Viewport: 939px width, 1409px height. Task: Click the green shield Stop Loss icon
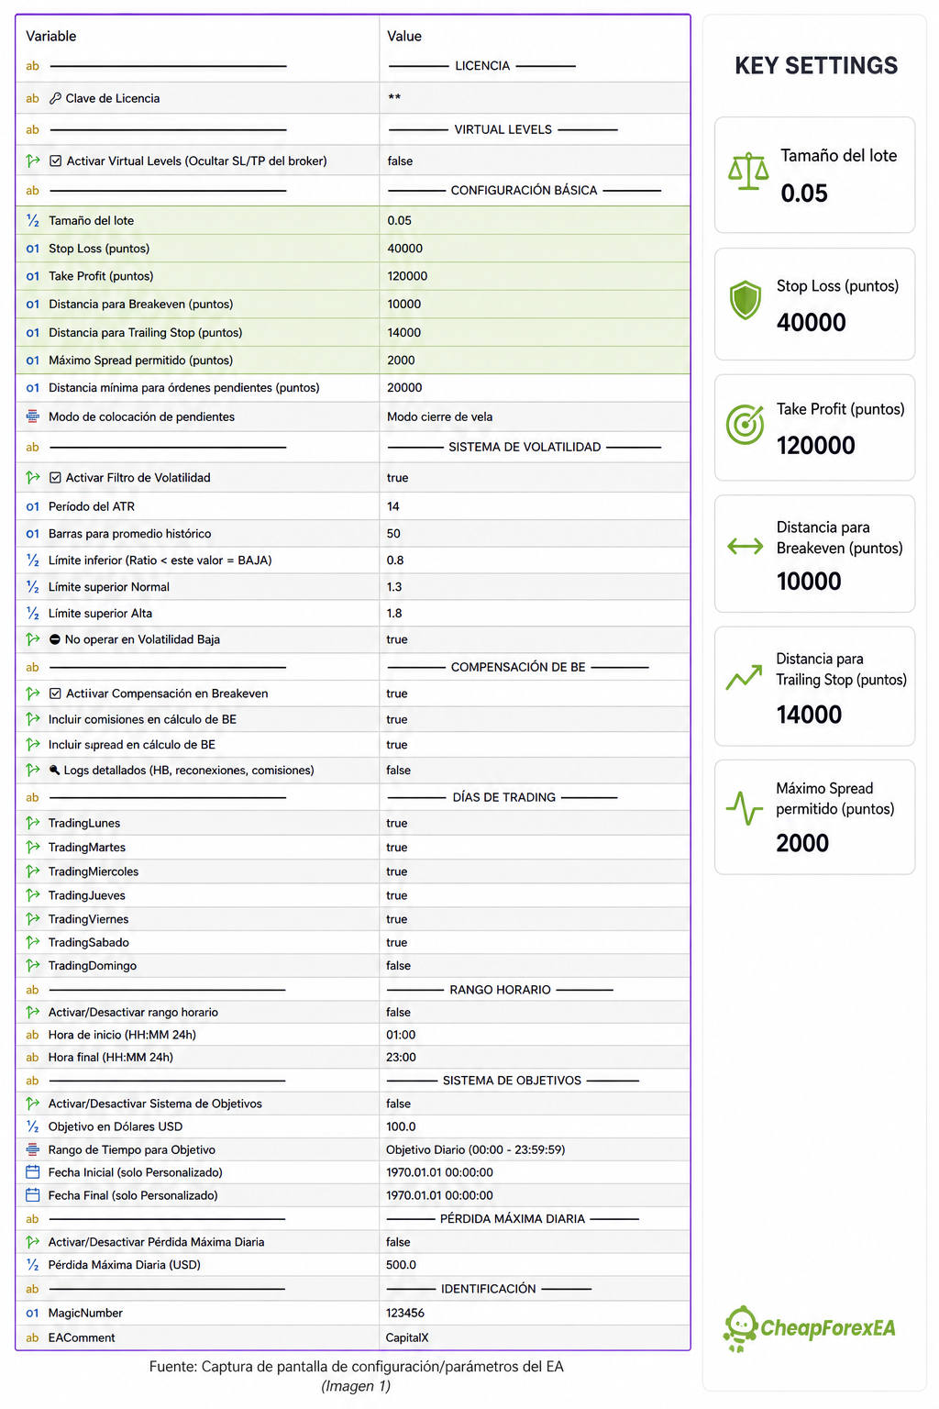pyautogui.click(x=746, y=300)
